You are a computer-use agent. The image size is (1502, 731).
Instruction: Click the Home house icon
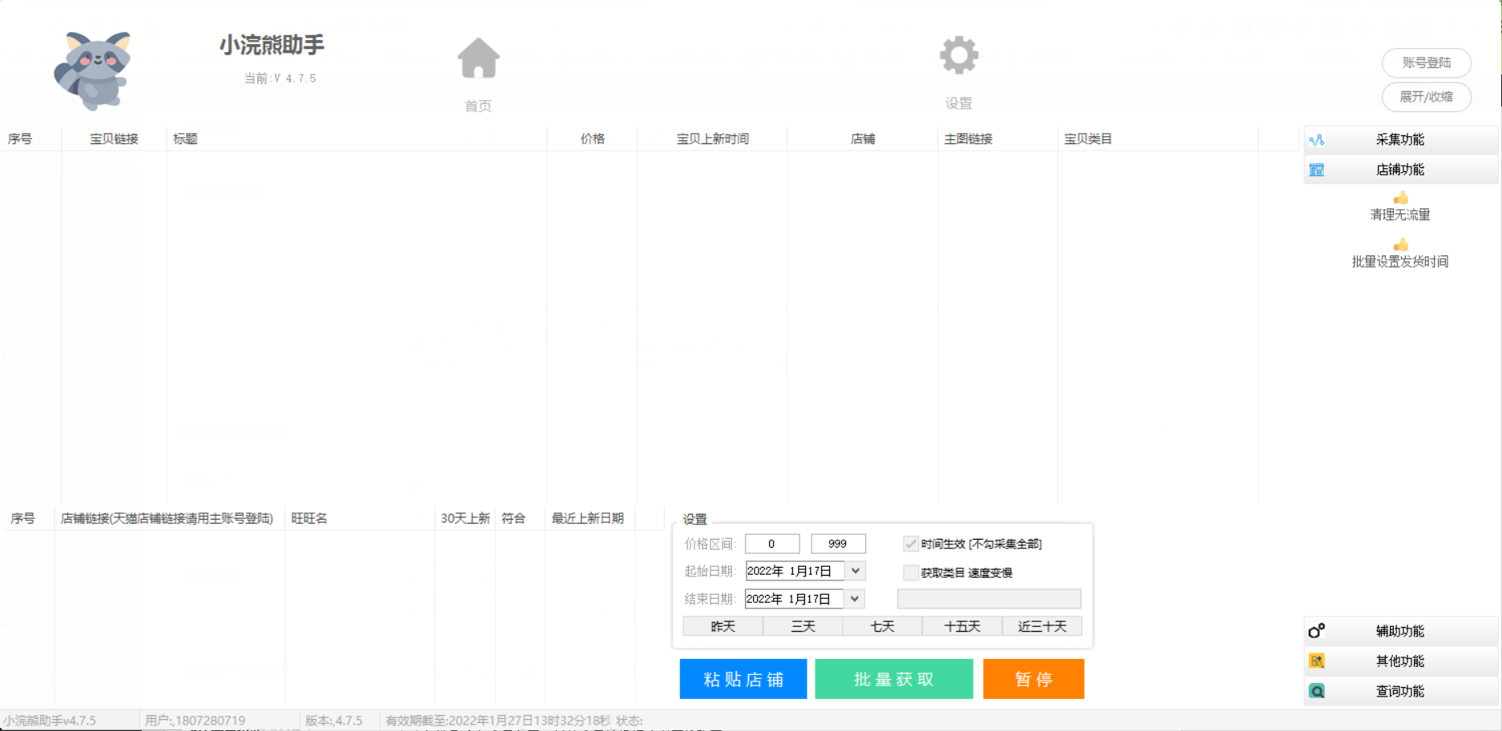(x=478, y=58)
